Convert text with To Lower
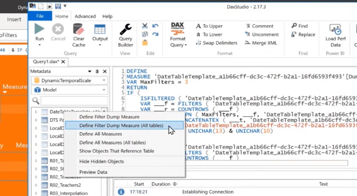The image size is (357, 196). click(x=209, y=35)
